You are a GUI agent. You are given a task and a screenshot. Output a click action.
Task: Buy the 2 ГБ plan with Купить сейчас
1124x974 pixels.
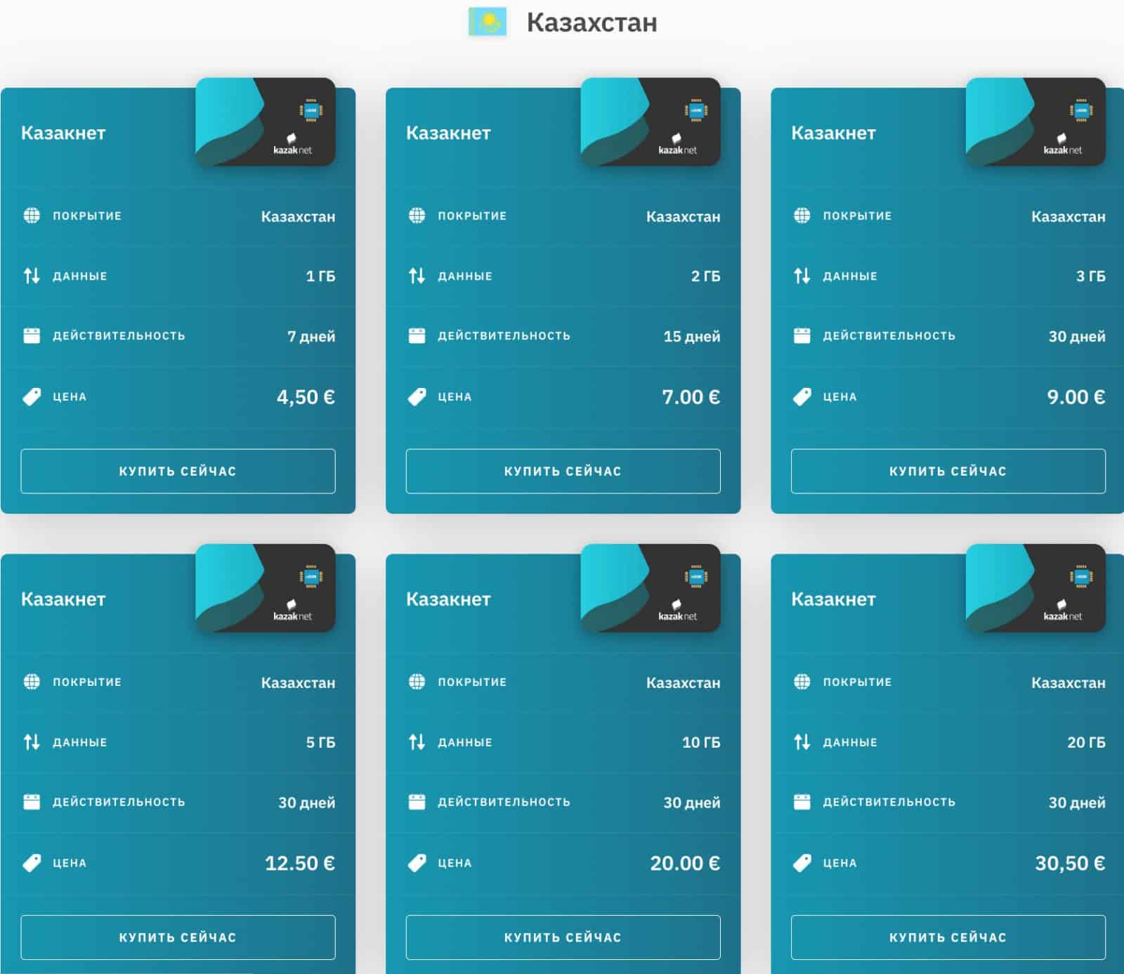pyautogui.click(x=563, y=471)
